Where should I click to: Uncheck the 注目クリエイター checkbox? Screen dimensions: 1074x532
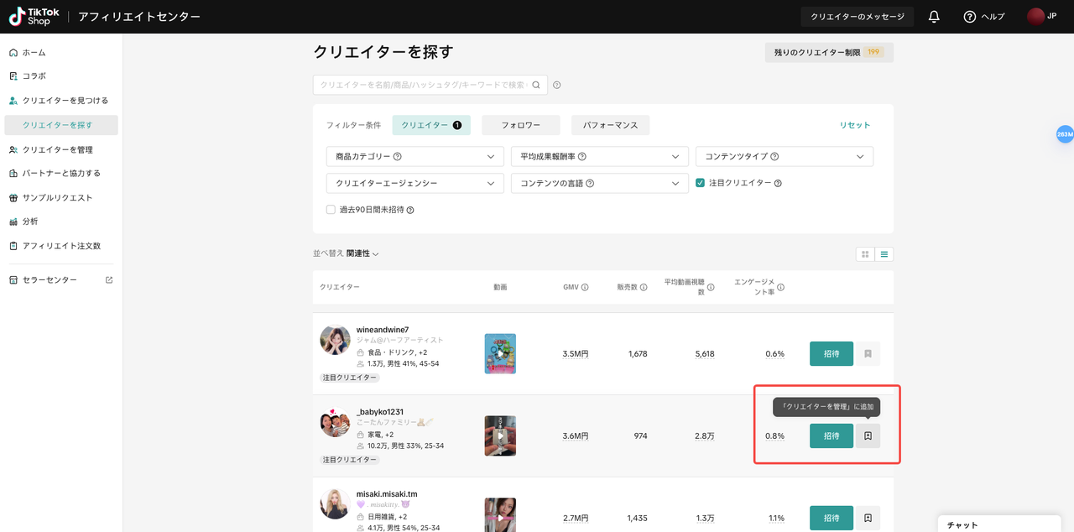700,182
